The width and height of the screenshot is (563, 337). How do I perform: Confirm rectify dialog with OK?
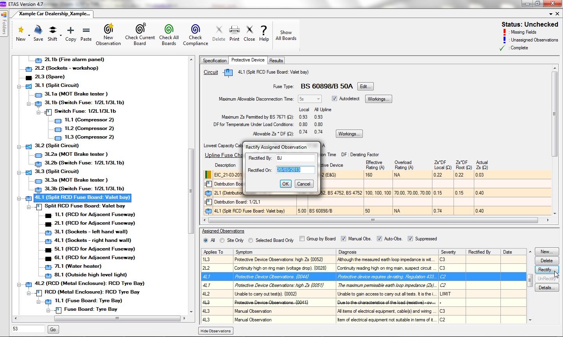click(285, 184)
